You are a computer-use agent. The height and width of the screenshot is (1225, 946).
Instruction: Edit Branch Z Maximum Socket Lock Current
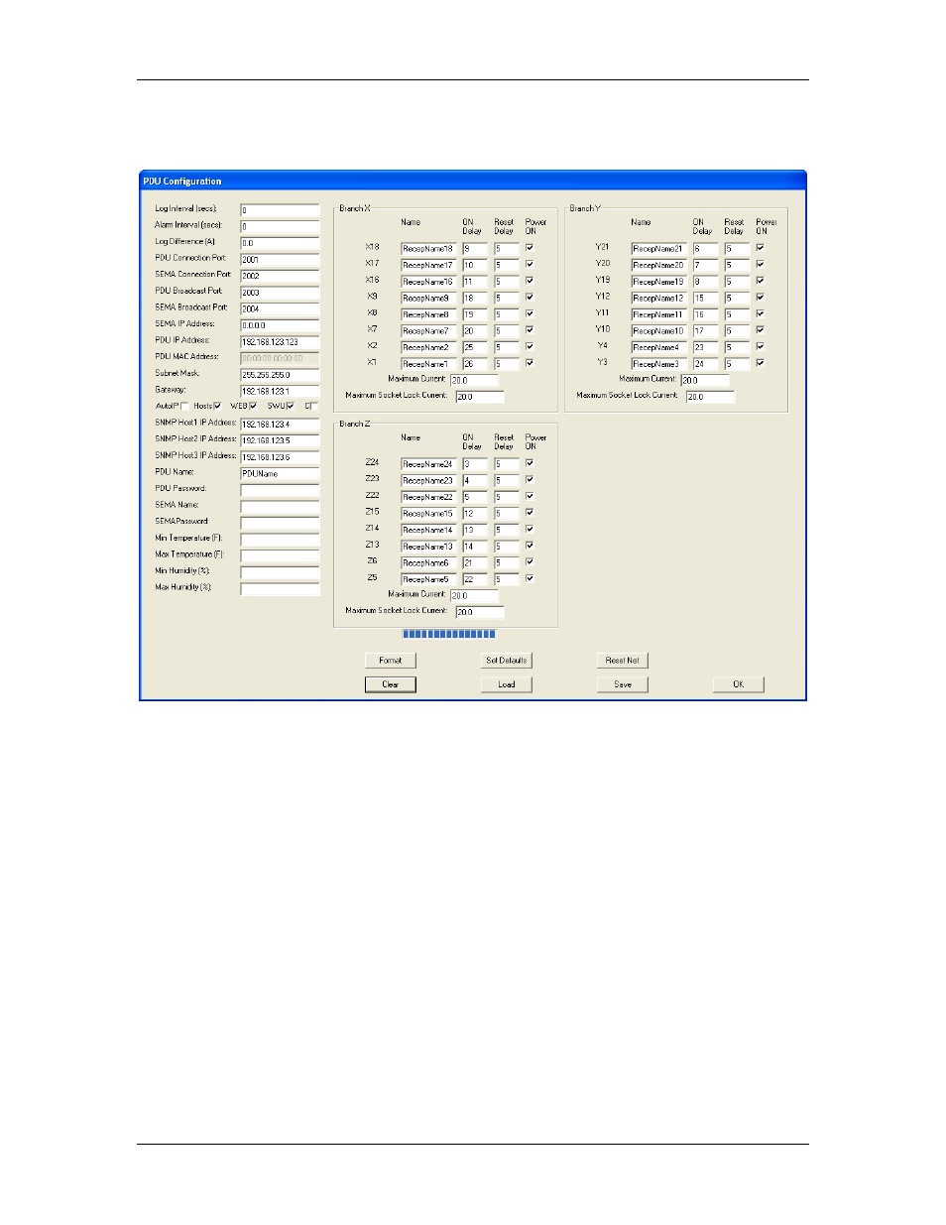pos(480,612)
